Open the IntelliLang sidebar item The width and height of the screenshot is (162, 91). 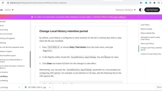coord(3,43)
